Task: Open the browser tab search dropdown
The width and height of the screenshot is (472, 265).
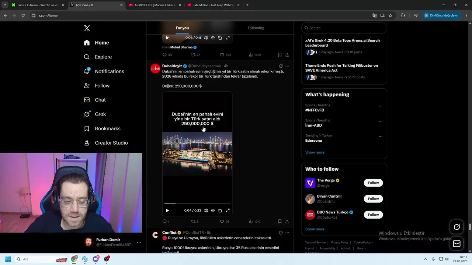Action: pos(5,5)
